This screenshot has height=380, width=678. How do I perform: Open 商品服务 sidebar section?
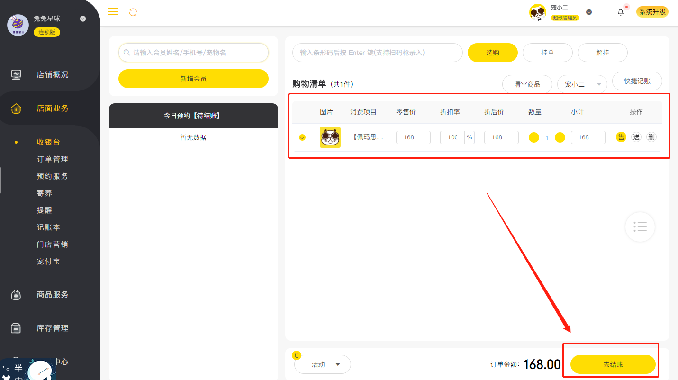point(53,295)
